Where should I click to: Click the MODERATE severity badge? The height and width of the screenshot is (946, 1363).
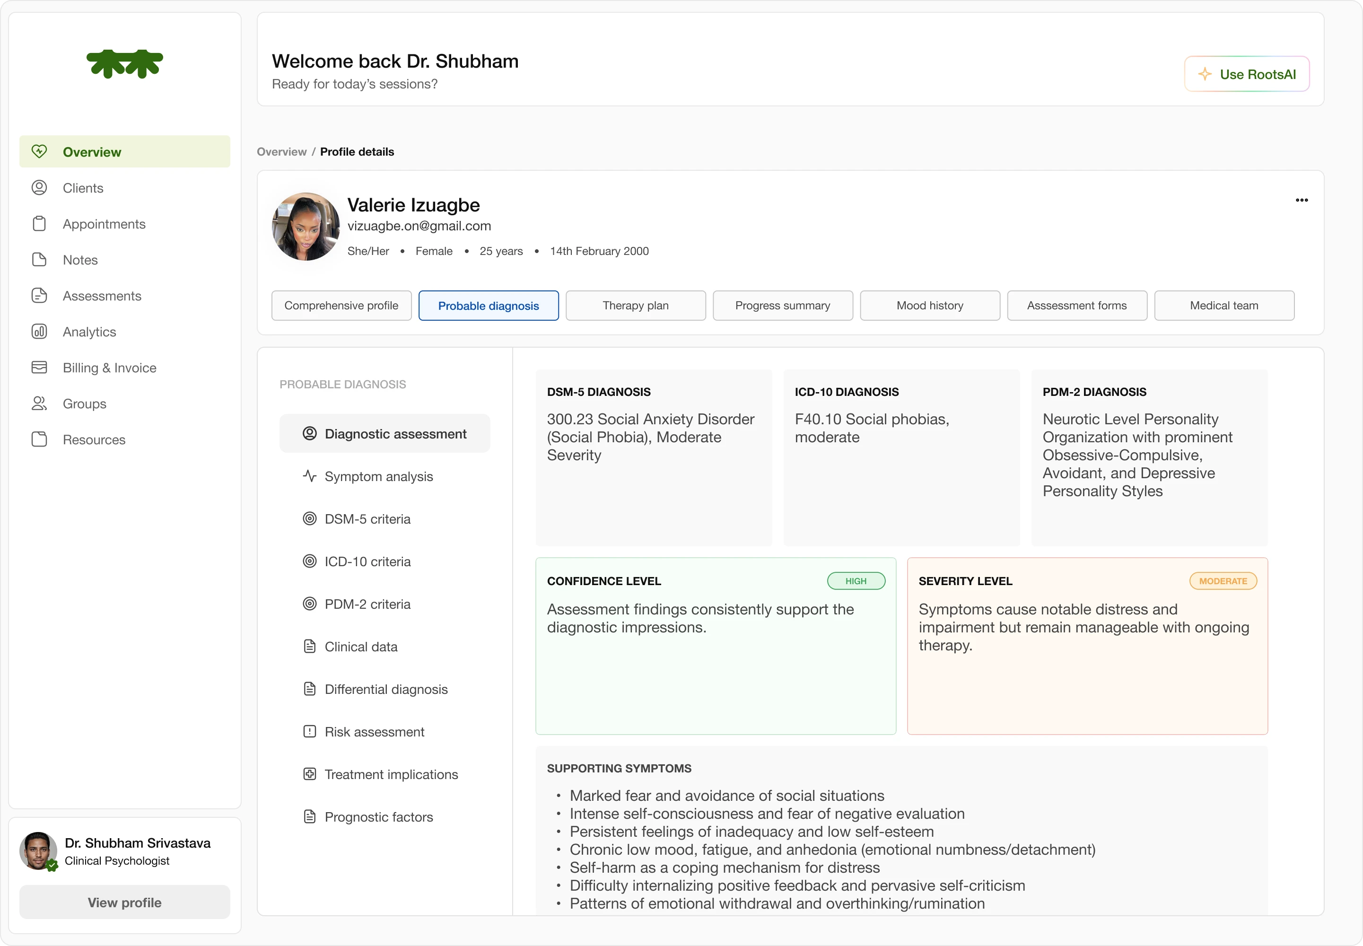1223,581
